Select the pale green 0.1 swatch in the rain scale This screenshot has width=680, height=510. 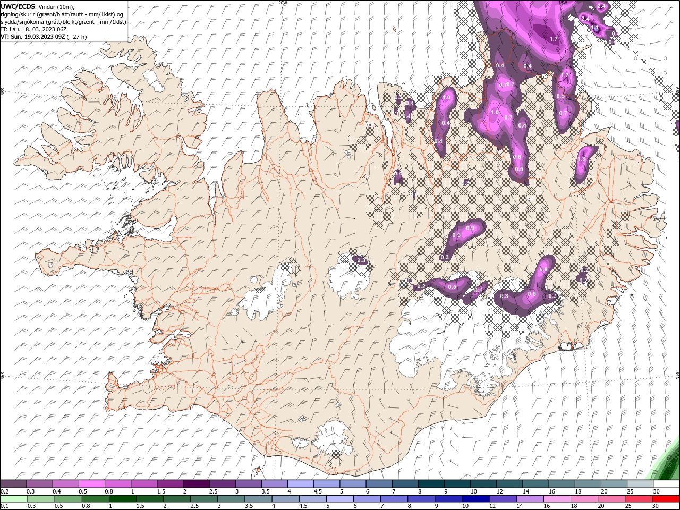point(13,499)
